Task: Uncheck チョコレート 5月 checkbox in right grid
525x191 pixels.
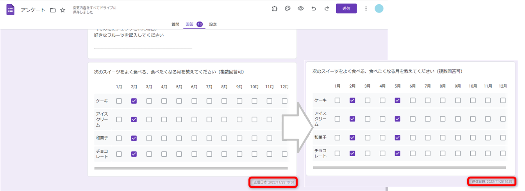Action: point(398,153)
